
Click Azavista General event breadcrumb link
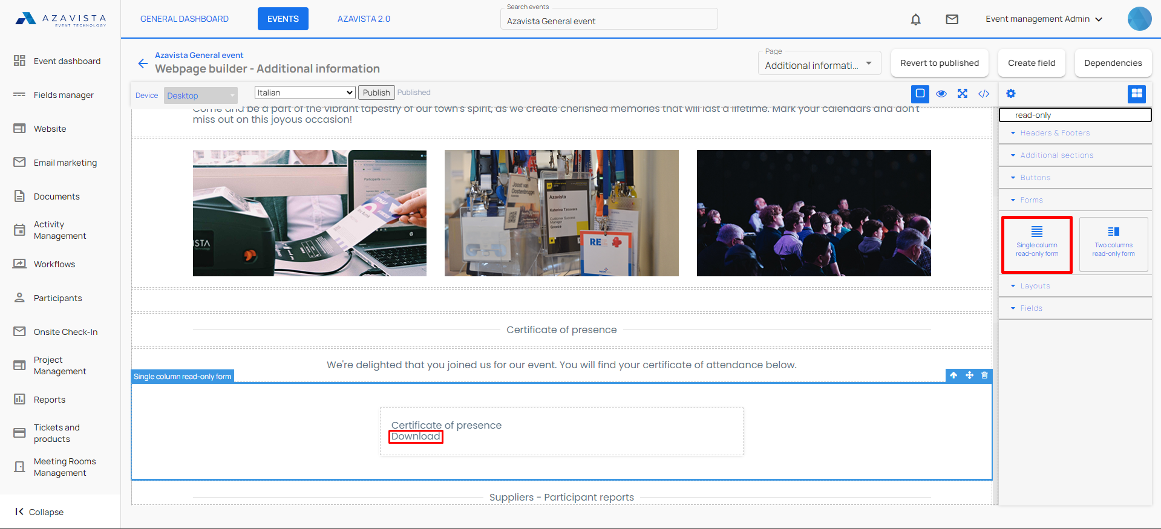tap(199, 55)
